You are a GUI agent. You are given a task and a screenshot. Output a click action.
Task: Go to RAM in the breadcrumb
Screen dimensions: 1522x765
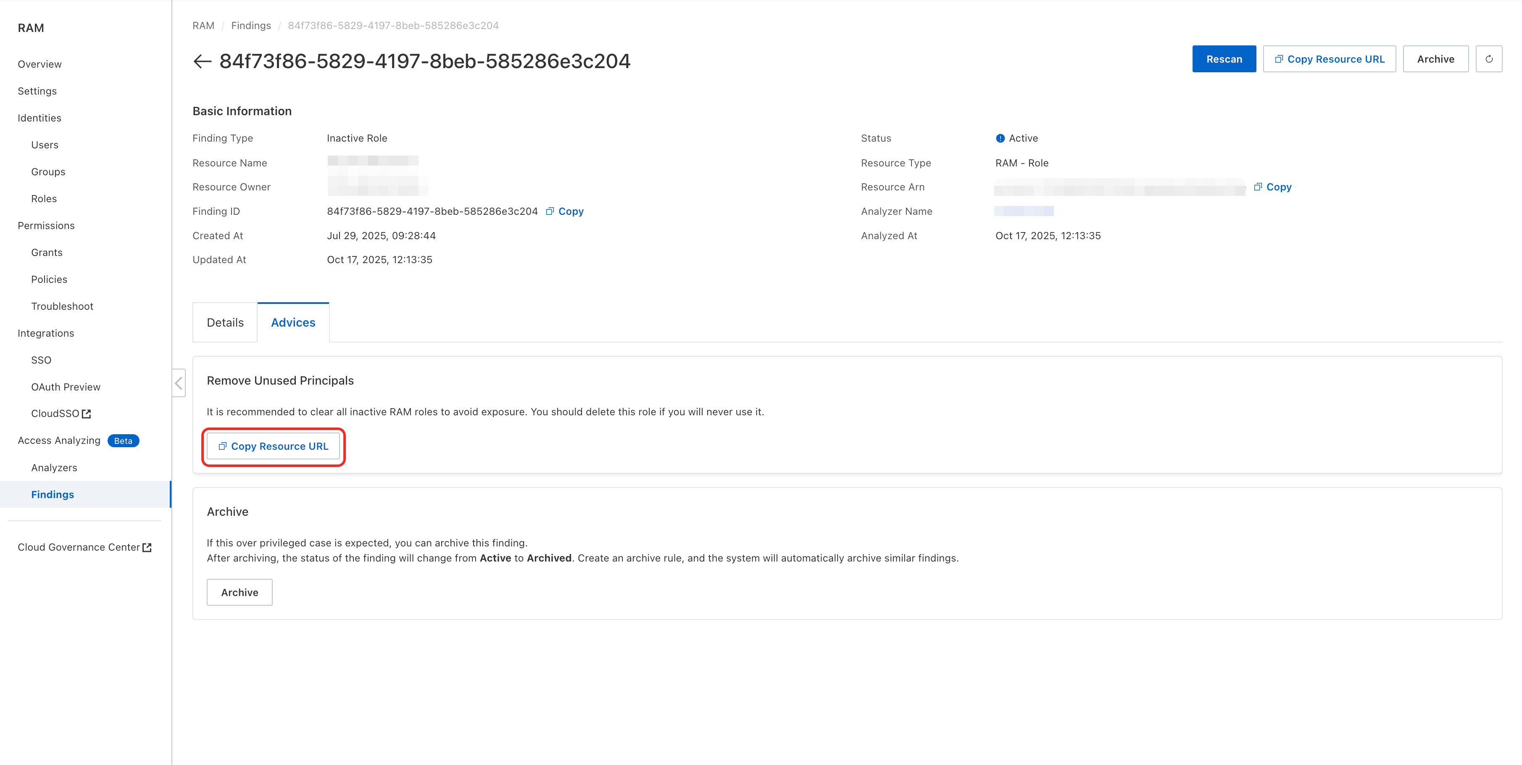[x=203, y=25]
